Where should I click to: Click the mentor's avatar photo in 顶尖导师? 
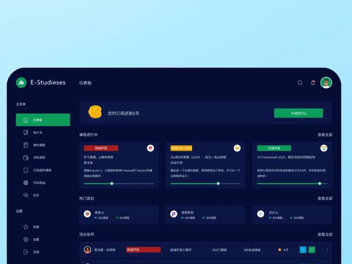click(87, 249)
